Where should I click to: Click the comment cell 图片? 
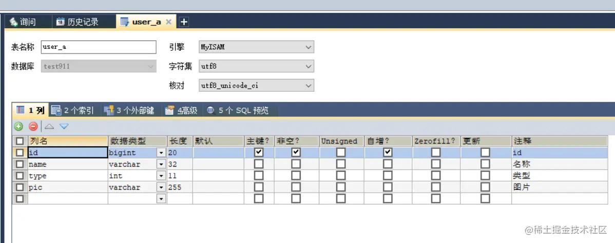click(560, 187)
